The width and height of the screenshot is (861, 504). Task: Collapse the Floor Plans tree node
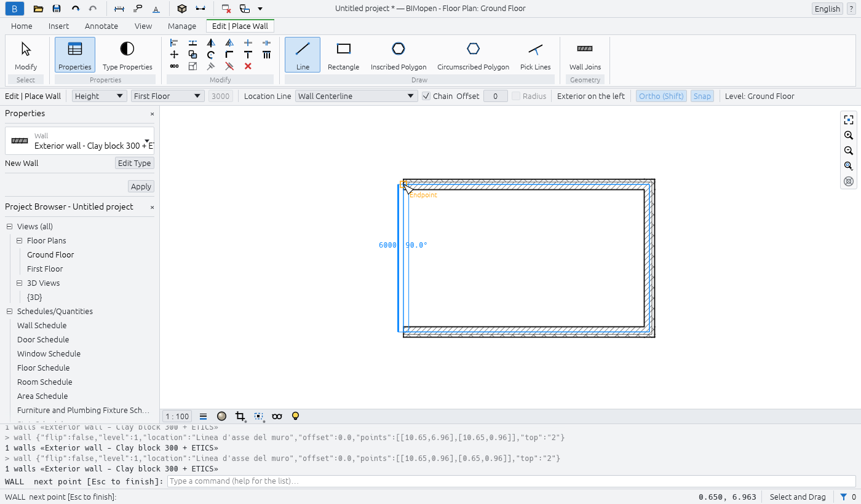coord(20,241)
